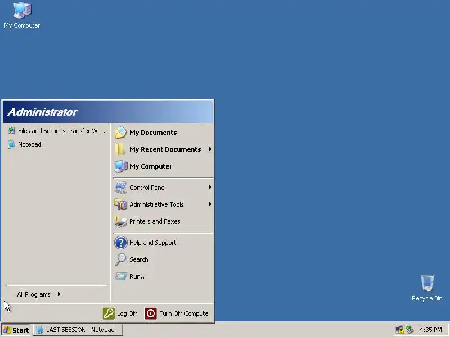Viewport: 450px width, 337px height.
Task: Expand the Administrative Tools submenu arrow
Action: 210,204
